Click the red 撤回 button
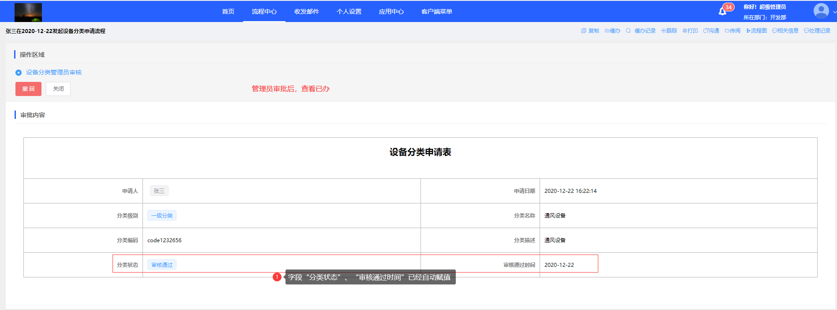 pos(28,89)
